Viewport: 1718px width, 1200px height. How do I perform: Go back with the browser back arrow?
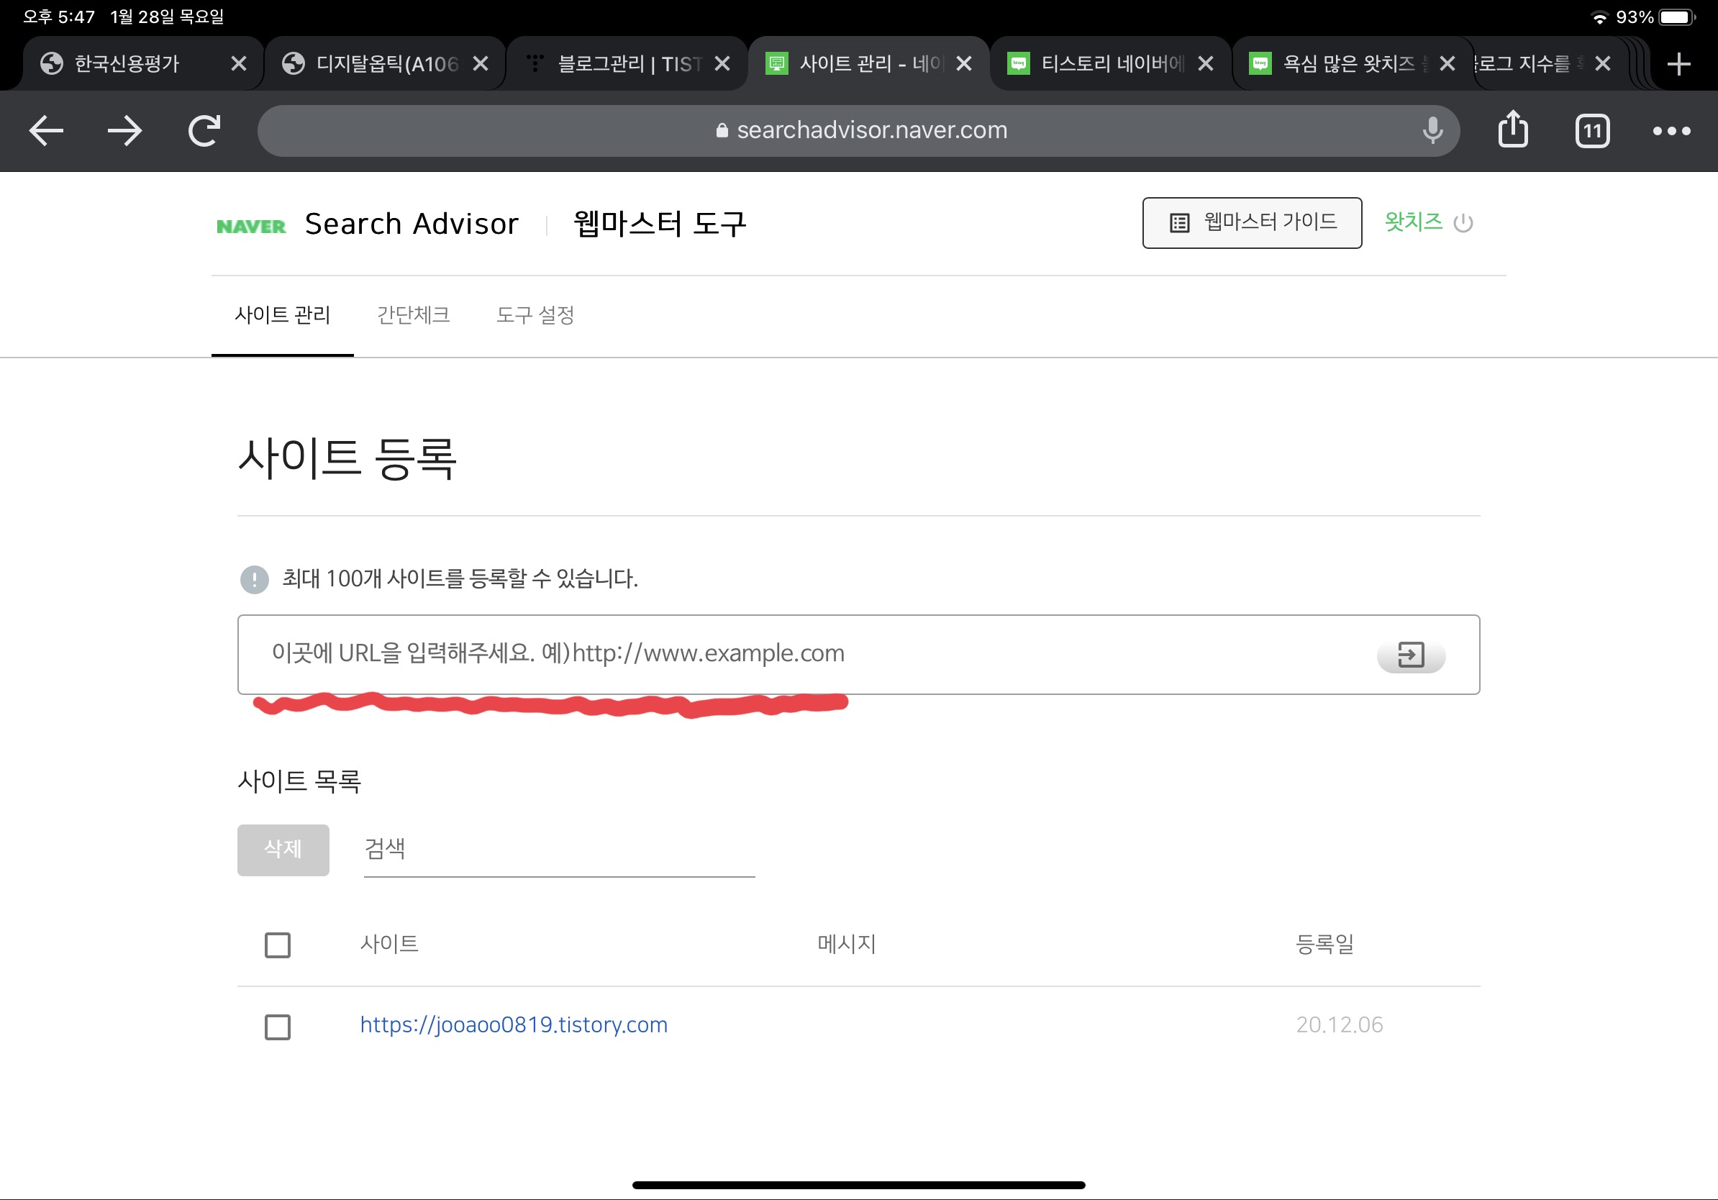pos(45,131)
